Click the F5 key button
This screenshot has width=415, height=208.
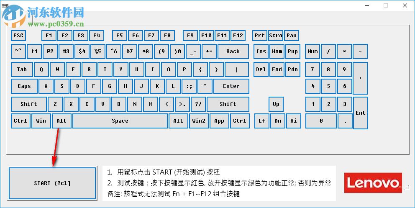120,36
